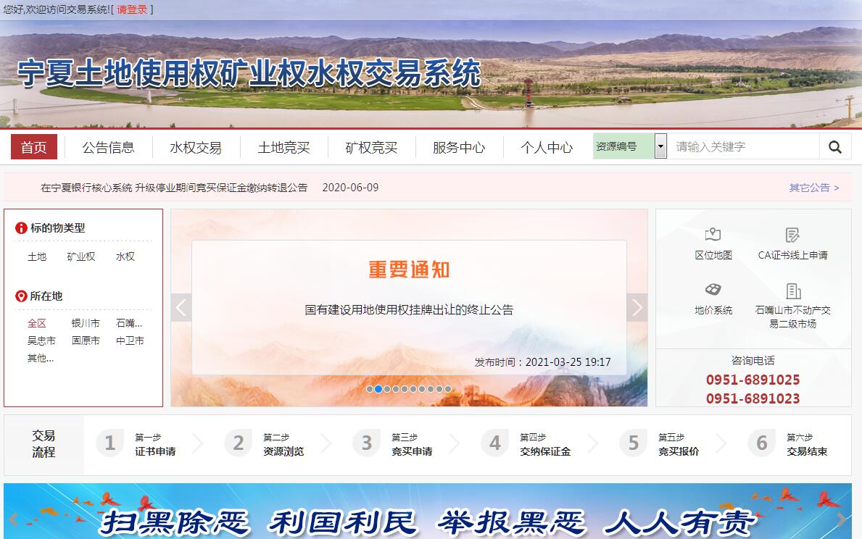Image resolution: width=862 pixels, height=539 pixels.
Task: Go to 土地竞买 menu tab
Action: click(283, 148)
